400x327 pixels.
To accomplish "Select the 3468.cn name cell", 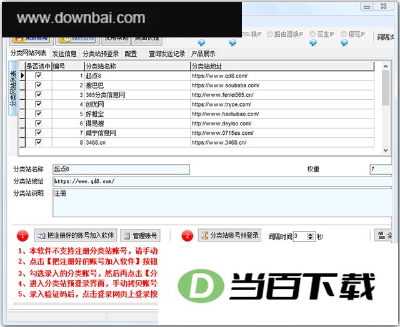I will click(137, 142).
